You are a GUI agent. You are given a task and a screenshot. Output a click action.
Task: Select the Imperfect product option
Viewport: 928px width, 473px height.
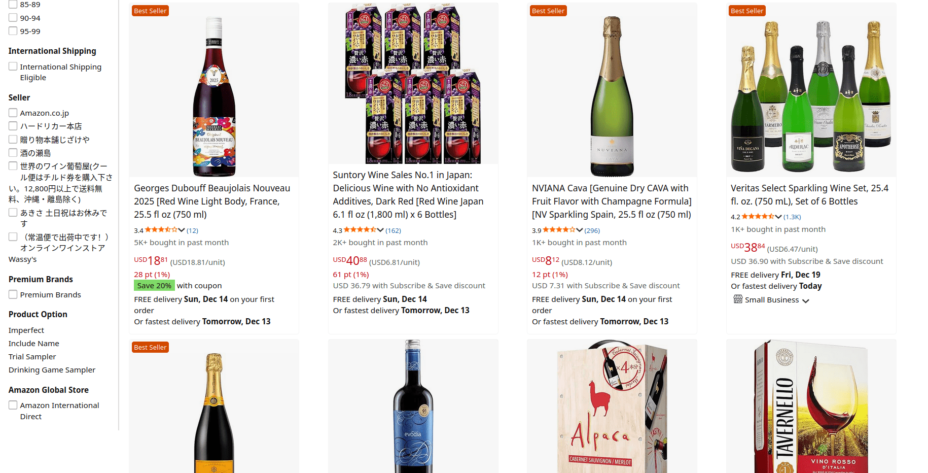click(26, 330)
